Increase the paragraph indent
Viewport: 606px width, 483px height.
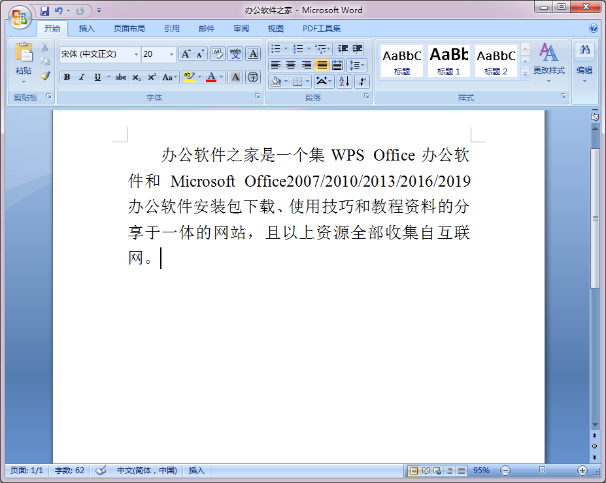(x=358, y=48)
